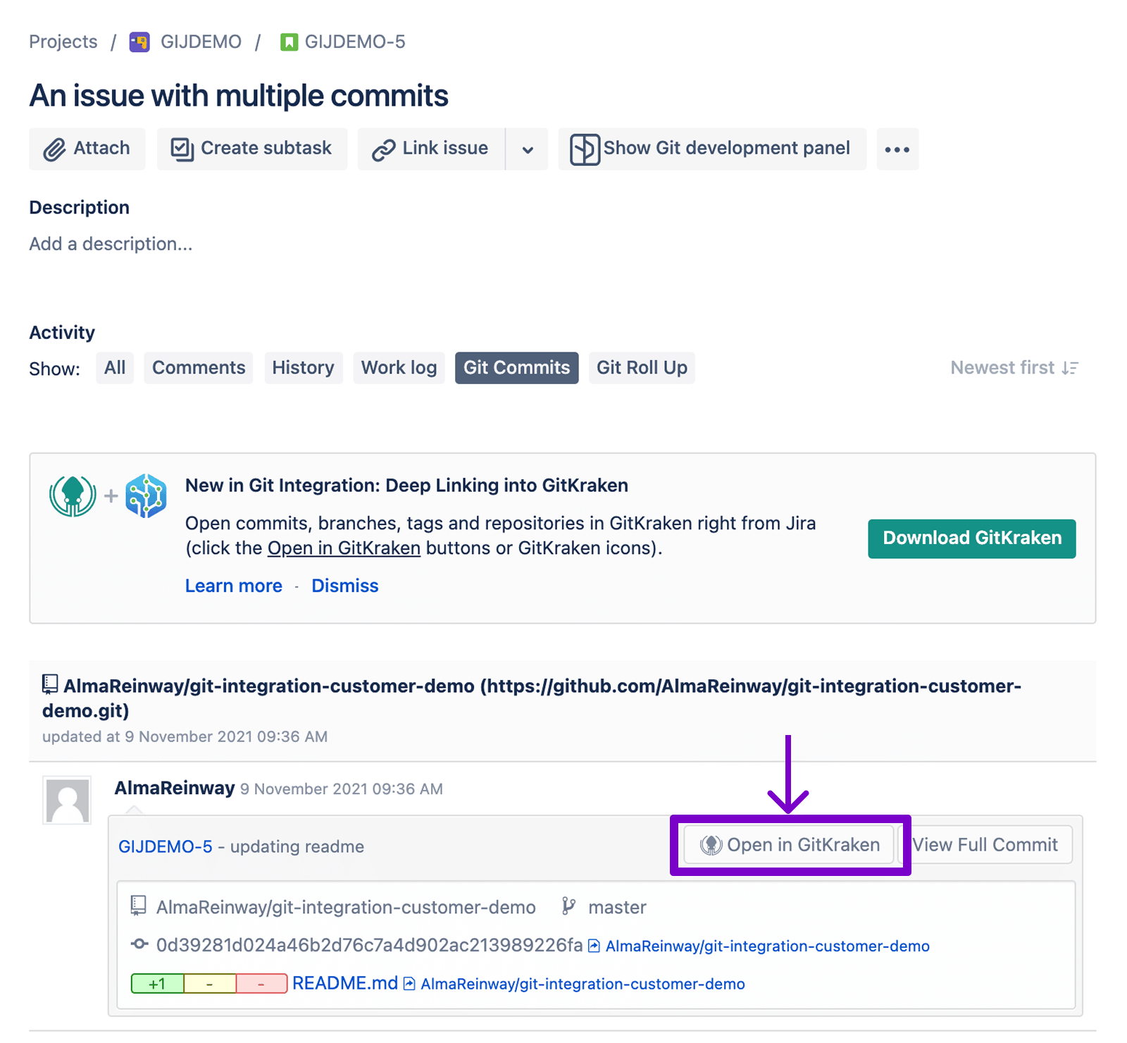Open the dropdown chevron next to Link issue

[527, 149]
